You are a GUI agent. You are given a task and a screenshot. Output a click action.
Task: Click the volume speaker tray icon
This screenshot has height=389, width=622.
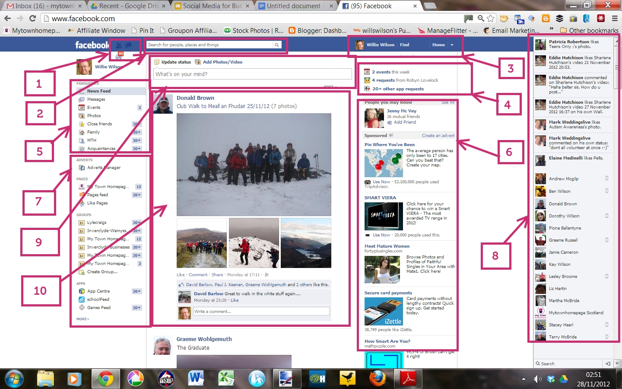pos(537,379)
